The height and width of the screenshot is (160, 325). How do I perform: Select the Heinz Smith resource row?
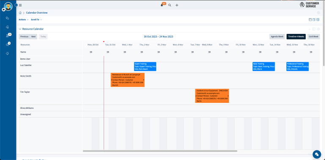point(51,81)
